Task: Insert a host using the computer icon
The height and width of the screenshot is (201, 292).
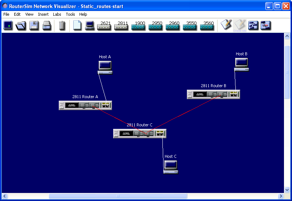Action: [89, 25]
